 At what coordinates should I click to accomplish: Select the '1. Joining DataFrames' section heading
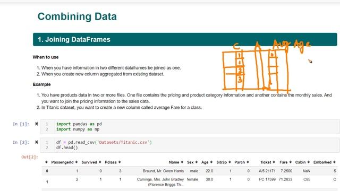(74, 39)
